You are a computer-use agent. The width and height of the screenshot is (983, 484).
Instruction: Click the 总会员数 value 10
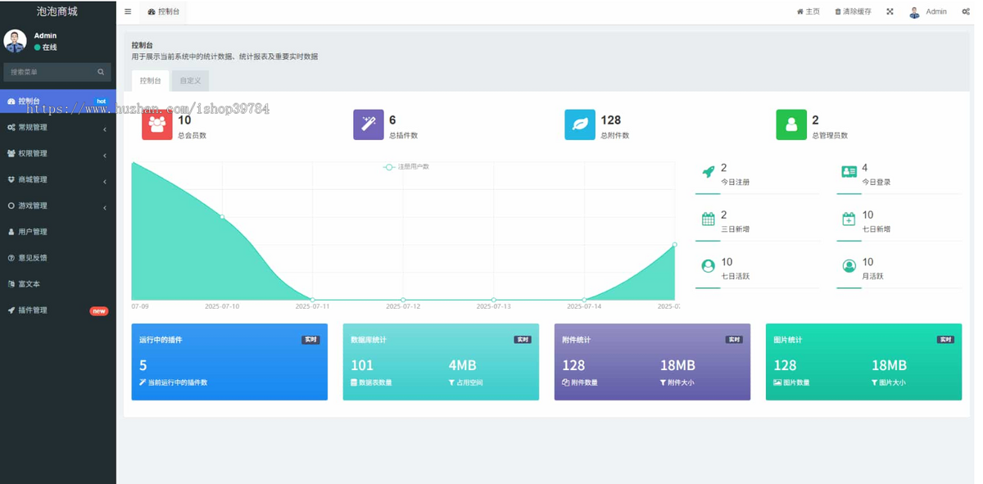[184, 120]
